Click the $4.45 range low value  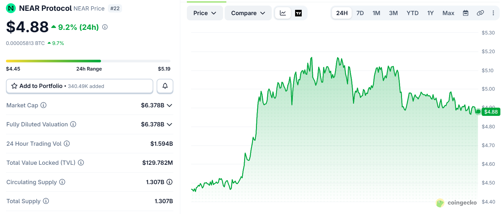coord(13,69)
